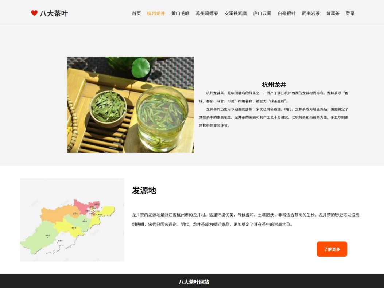Select the 杭州龙井 navigation item
384x288 pixels.
click(x=156, y=13)
